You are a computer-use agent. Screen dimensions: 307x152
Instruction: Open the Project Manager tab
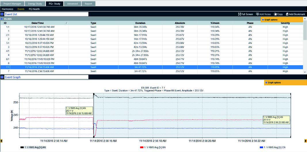(x=12, y=4)
